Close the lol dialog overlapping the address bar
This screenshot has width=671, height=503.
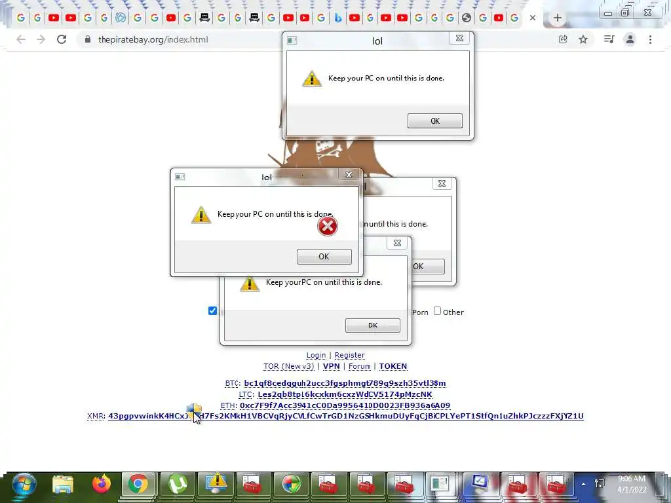click(x=459, y=38)
